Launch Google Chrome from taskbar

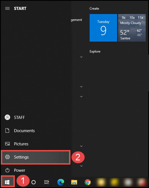click(87, 182)
